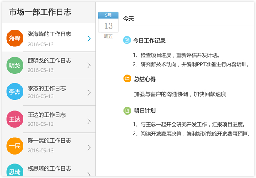Viewport: 256px width, 178px height.
Task: Click the 明戈 green avatar
Action: (x=15, y=65)
